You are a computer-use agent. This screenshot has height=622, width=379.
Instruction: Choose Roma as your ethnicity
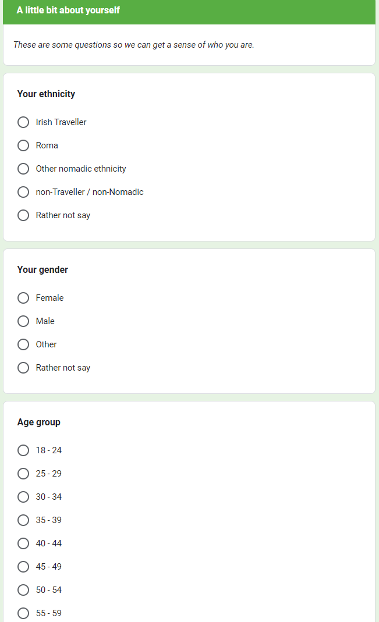(x=23, y=145)
